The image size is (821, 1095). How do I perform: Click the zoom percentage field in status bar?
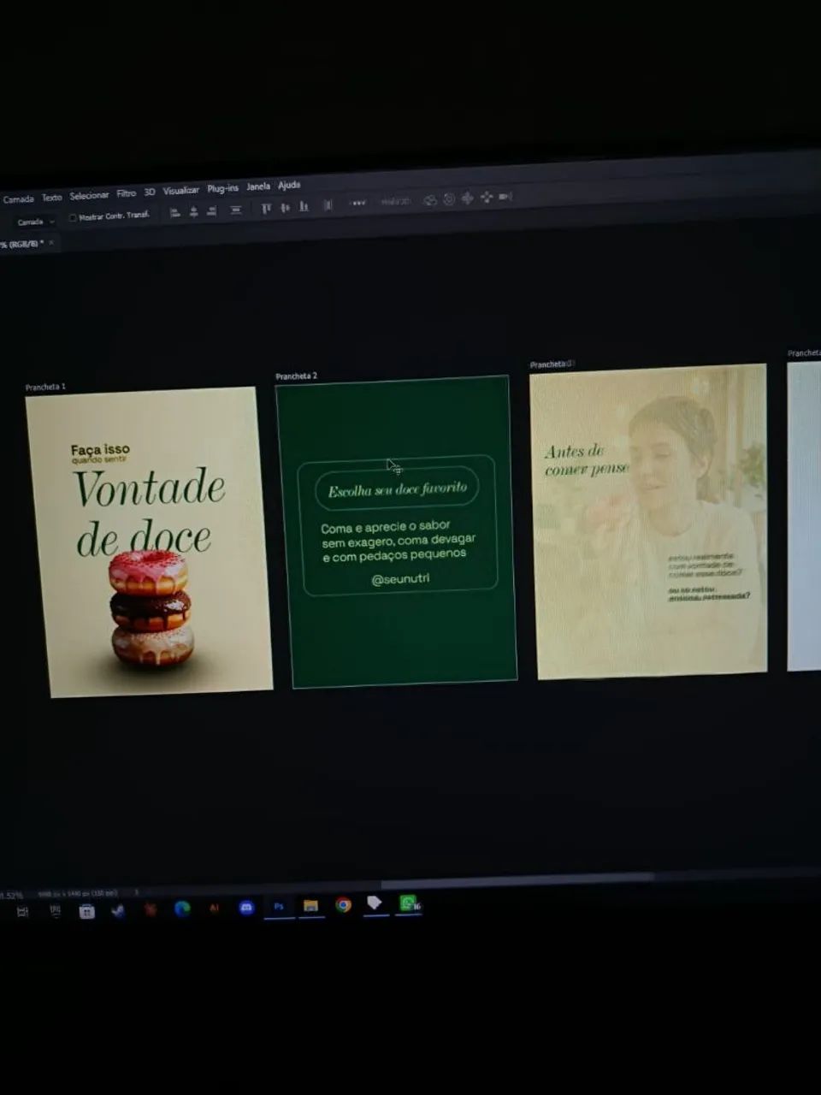tap(12, 895)
